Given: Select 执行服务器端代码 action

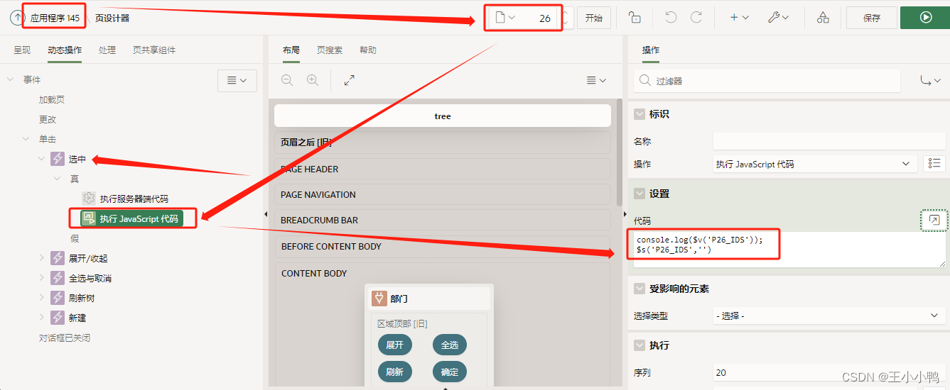Looking at the screenshot, I should coord(134,199).
